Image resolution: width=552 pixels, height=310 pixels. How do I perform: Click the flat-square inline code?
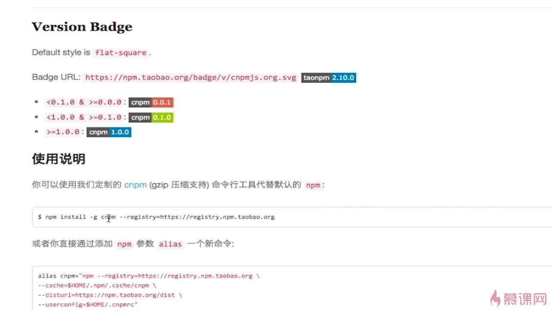click(x=121, y=53)
